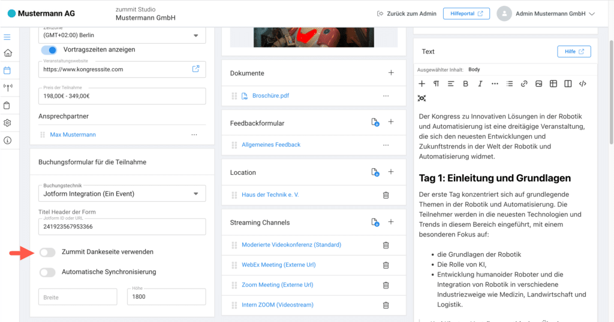Expand the Zeitzone dropdown
The height and width of the screenshot is (322, 614).
(195, 35)
